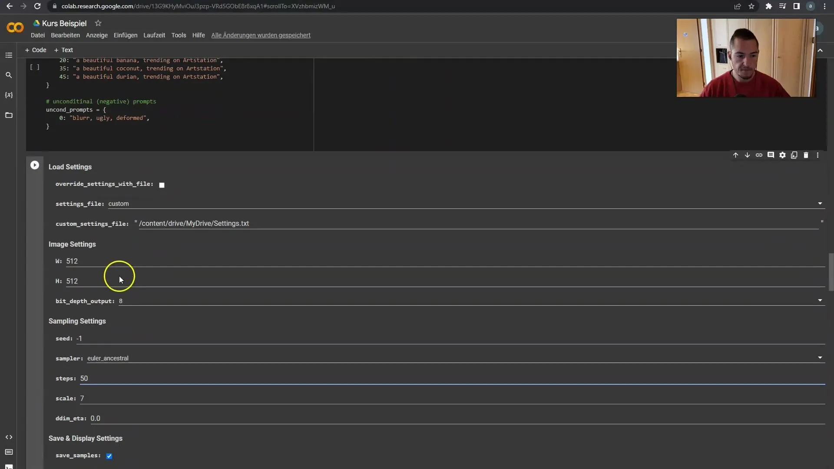The width and height of the screenshot is (834, 469).
Task: Share this page icon in address bar
Action: click(738, 6)
